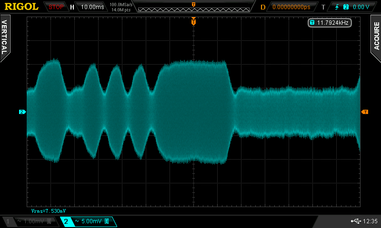Click the channel 2 ground level marker
The width and height of the screenshot is (381, 228).
22,112
